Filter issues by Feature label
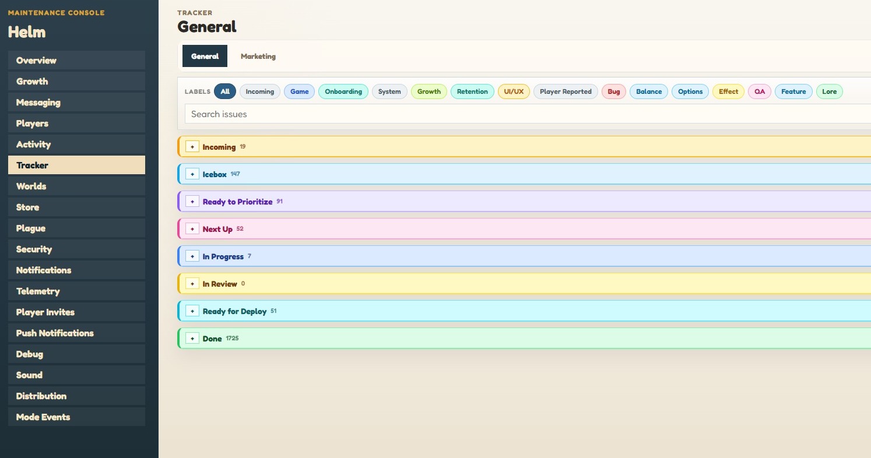The width and height of the screenshot is (871, 458). pos(793,91)
